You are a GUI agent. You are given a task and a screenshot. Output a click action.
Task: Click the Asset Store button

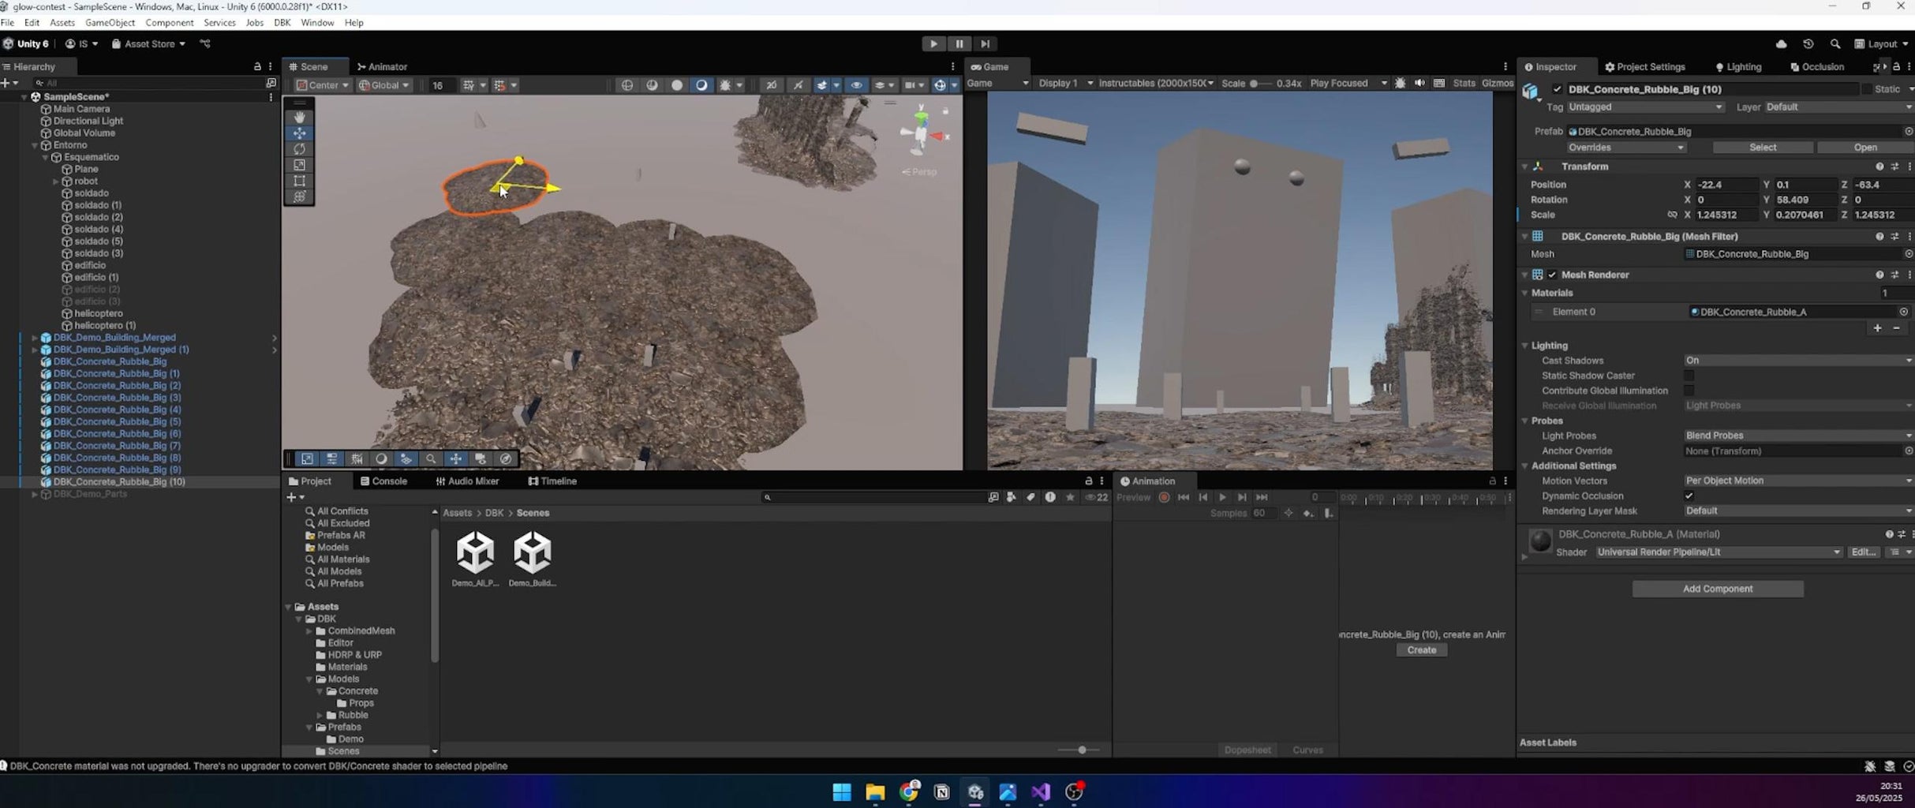pos(148,44)
